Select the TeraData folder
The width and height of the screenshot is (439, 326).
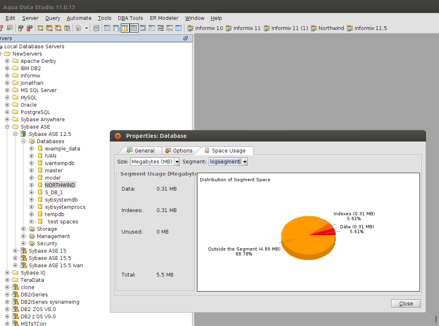click(32, 280)
